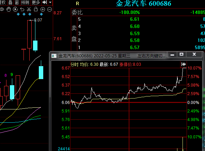
Task: Select the 预测 tab
Action: (x=25, y=2)
